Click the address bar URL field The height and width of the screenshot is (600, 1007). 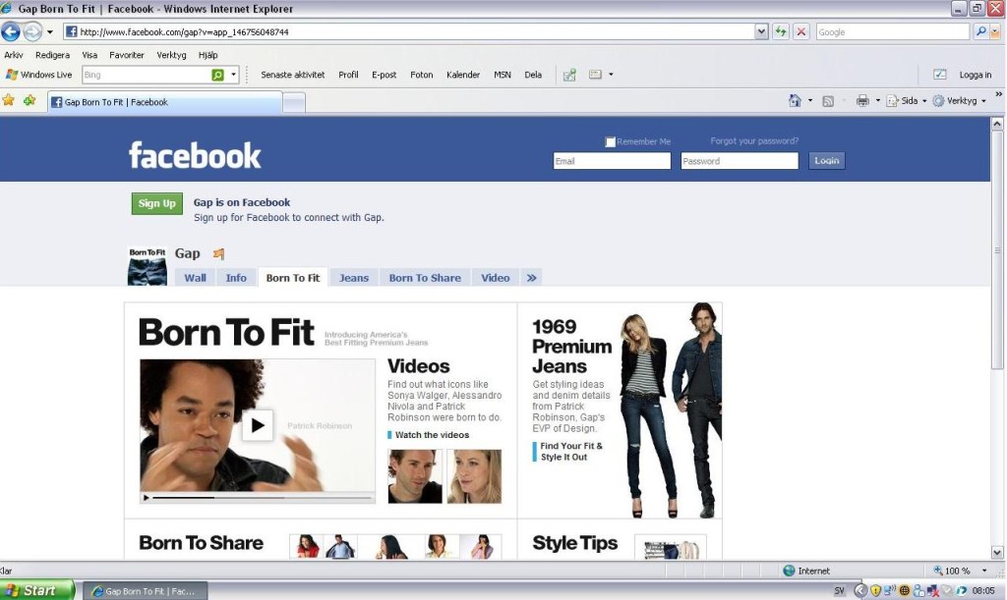pos(408,32)
